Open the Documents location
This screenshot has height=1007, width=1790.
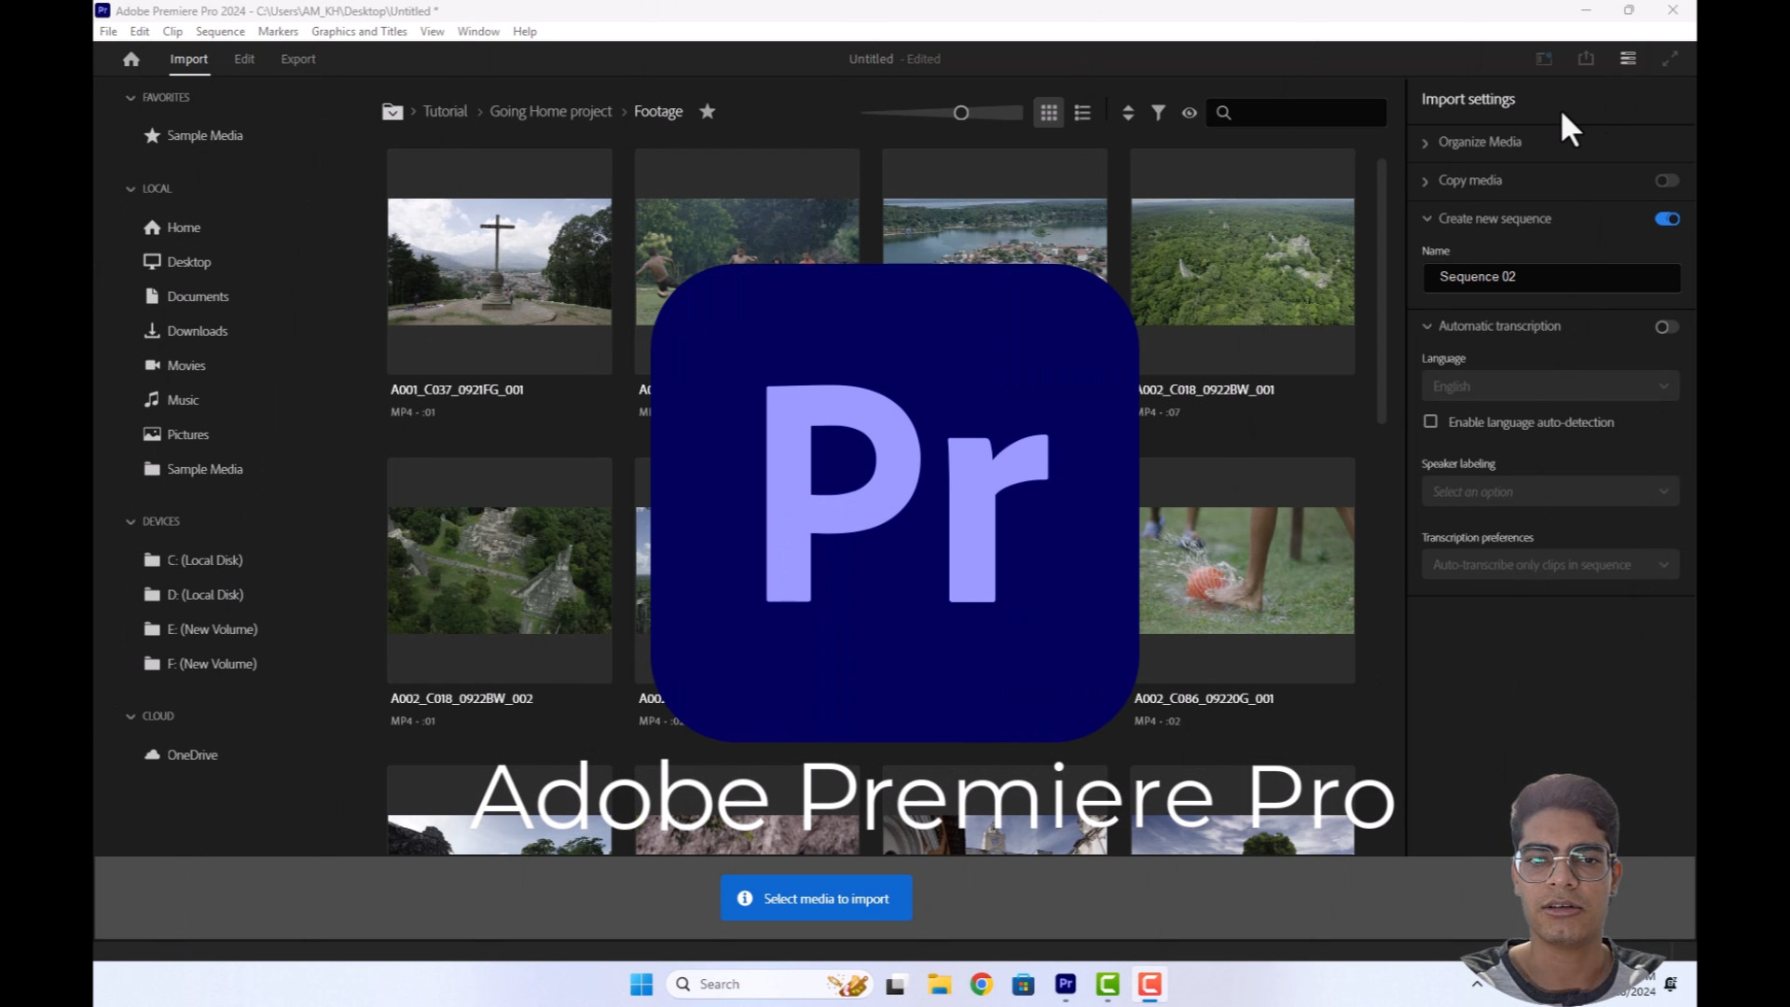[x=186, y=297]
